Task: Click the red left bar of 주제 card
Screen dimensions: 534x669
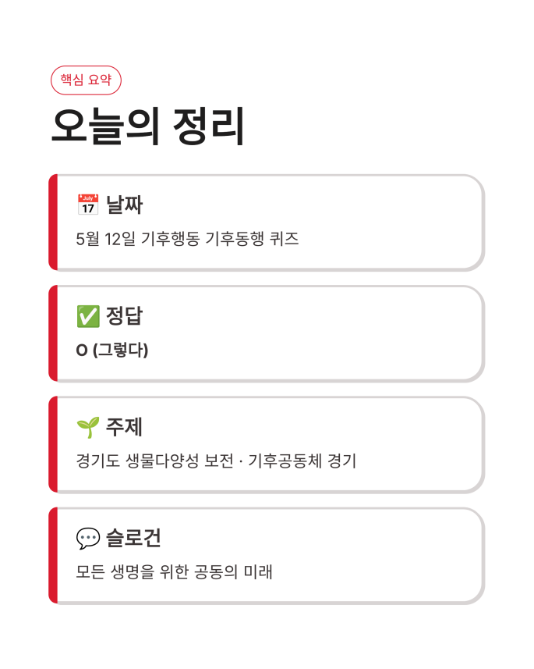Action: point(53,445)
